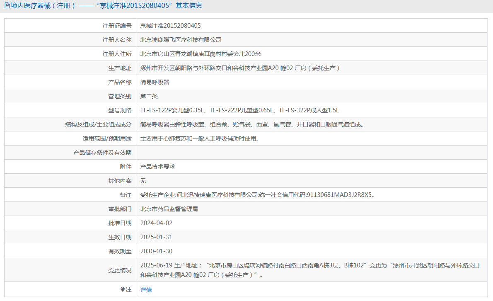The image size is (493, 301).
Task: Select address 北京市房山区青龙湖镇庙耳岗村村委会北200米
Action: pos(201,54)
